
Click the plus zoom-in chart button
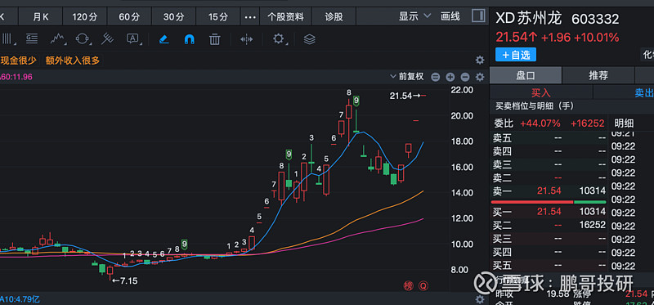pos(450,77)
